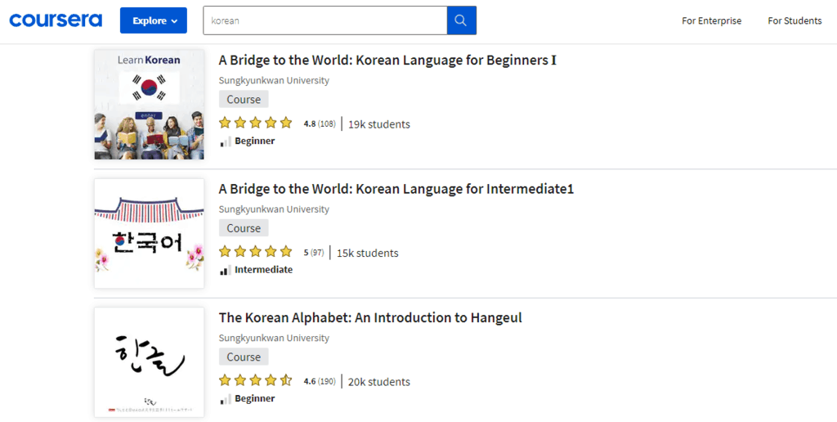Click the star rating for Korean Language for Beginners I

[x=255, y=123]
